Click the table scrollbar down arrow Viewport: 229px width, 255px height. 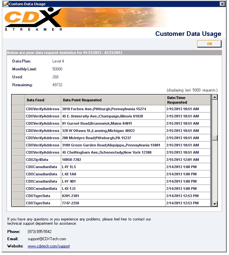click(215, 204)
